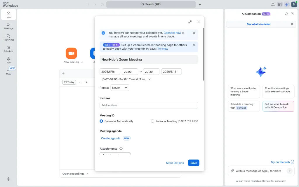This screenshot has width=299, height=187.
Task: Open the Repeat Never dropdown
Action: [x=120, y=88]
